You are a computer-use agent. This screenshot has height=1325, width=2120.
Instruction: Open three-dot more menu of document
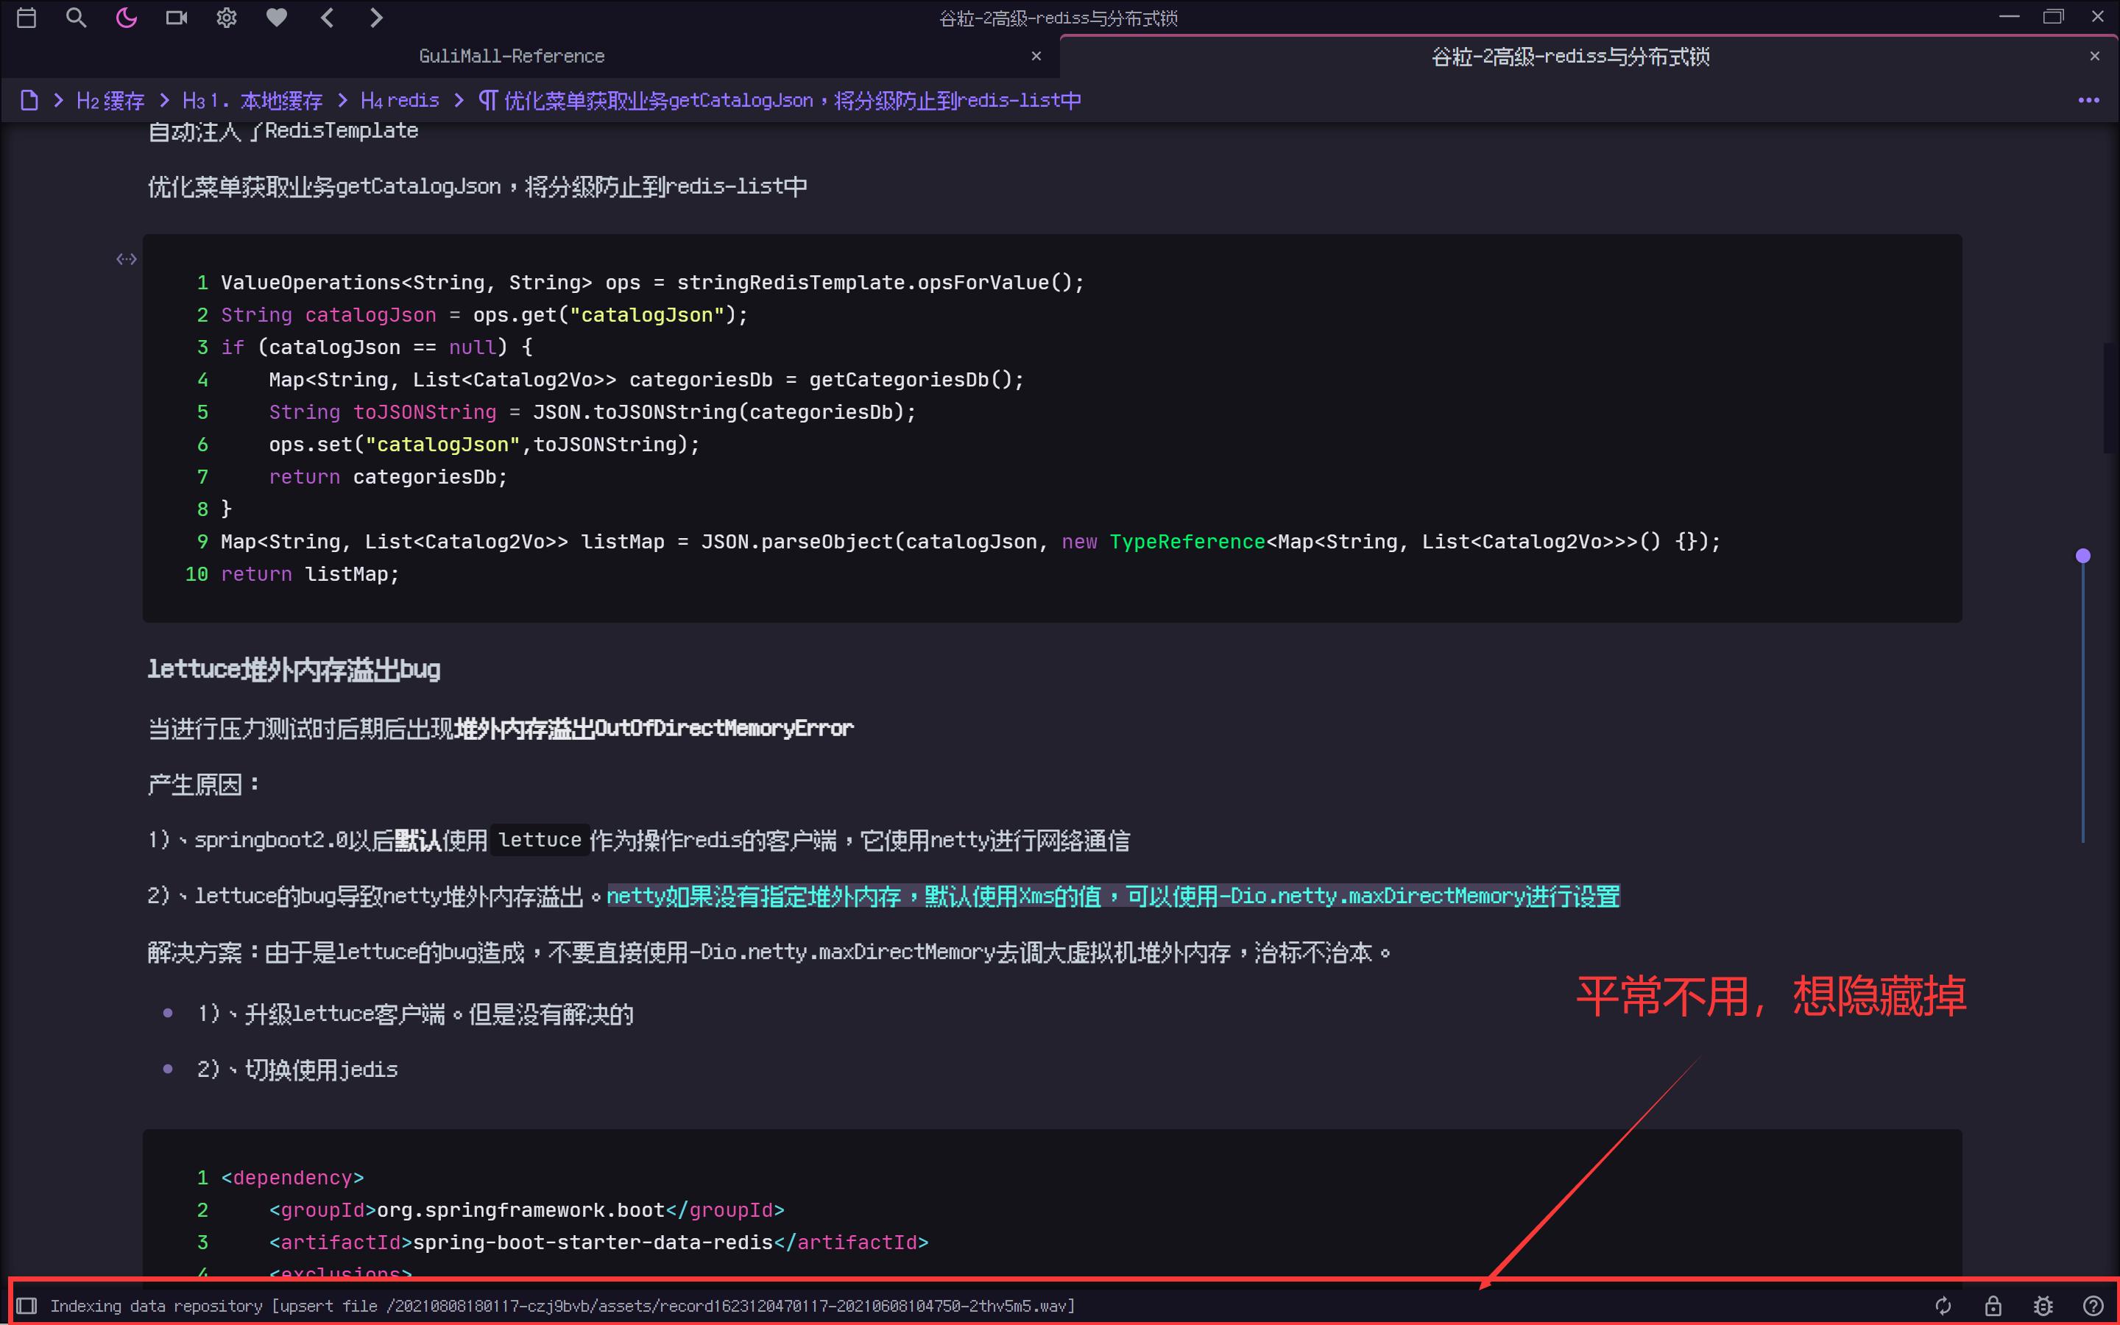(x=2088, y=101)
